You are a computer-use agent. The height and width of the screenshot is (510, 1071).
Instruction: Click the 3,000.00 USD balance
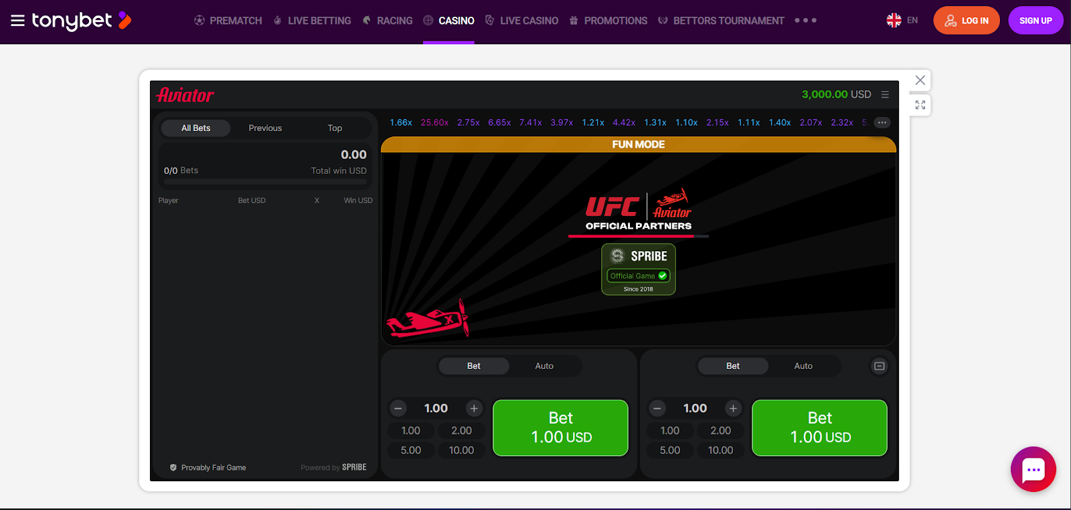click(837, 95)
